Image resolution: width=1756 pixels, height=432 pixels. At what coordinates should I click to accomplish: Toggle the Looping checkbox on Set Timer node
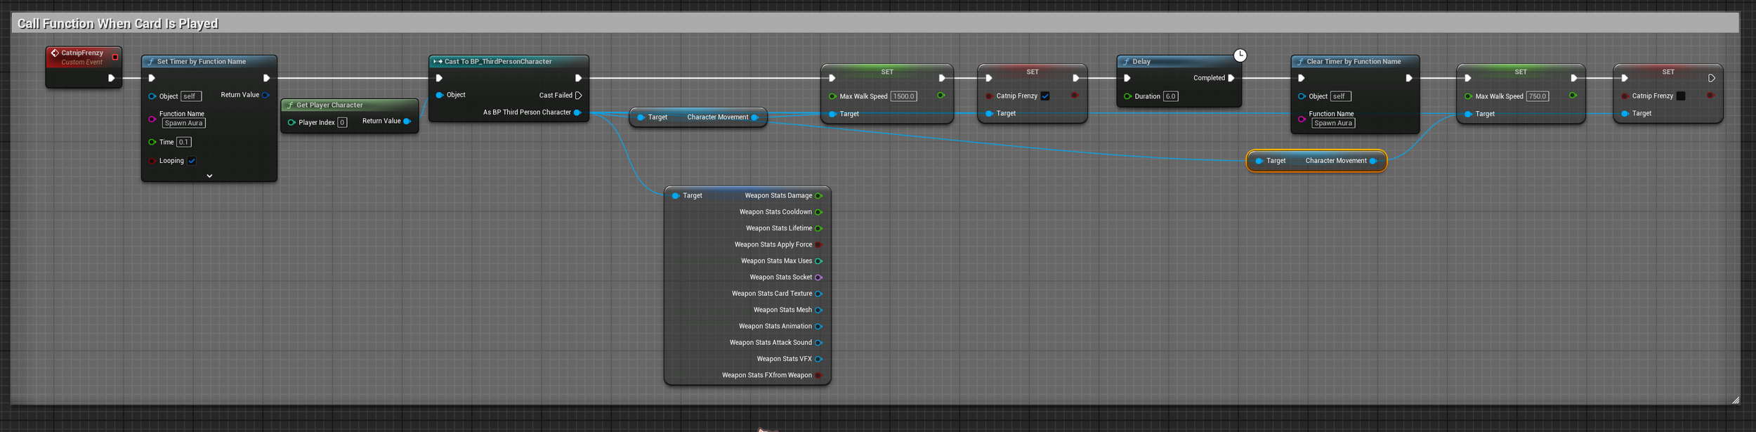coord(192,161)
